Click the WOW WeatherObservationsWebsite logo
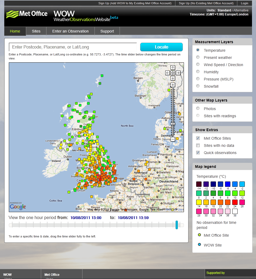 click(86, 16)
